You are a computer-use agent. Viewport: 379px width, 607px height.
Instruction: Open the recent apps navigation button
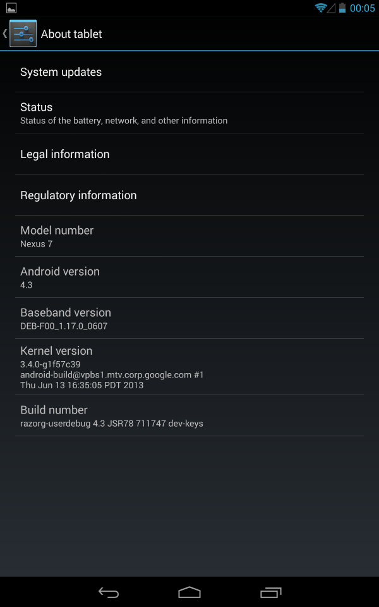click(271, 592)
